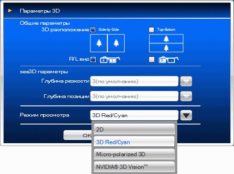Click the Side-by-Side layout preview with two trees
The image size is (234, 174).
107,43
